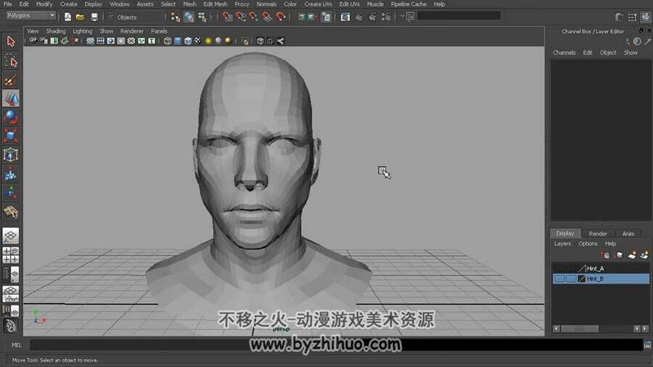
Task: Toggle the four-view layout icon
Action: click(11, 255)
